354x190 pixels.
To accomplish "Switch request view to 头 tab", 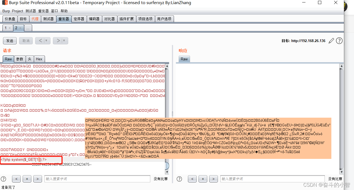I will click(x=29, y=59).
